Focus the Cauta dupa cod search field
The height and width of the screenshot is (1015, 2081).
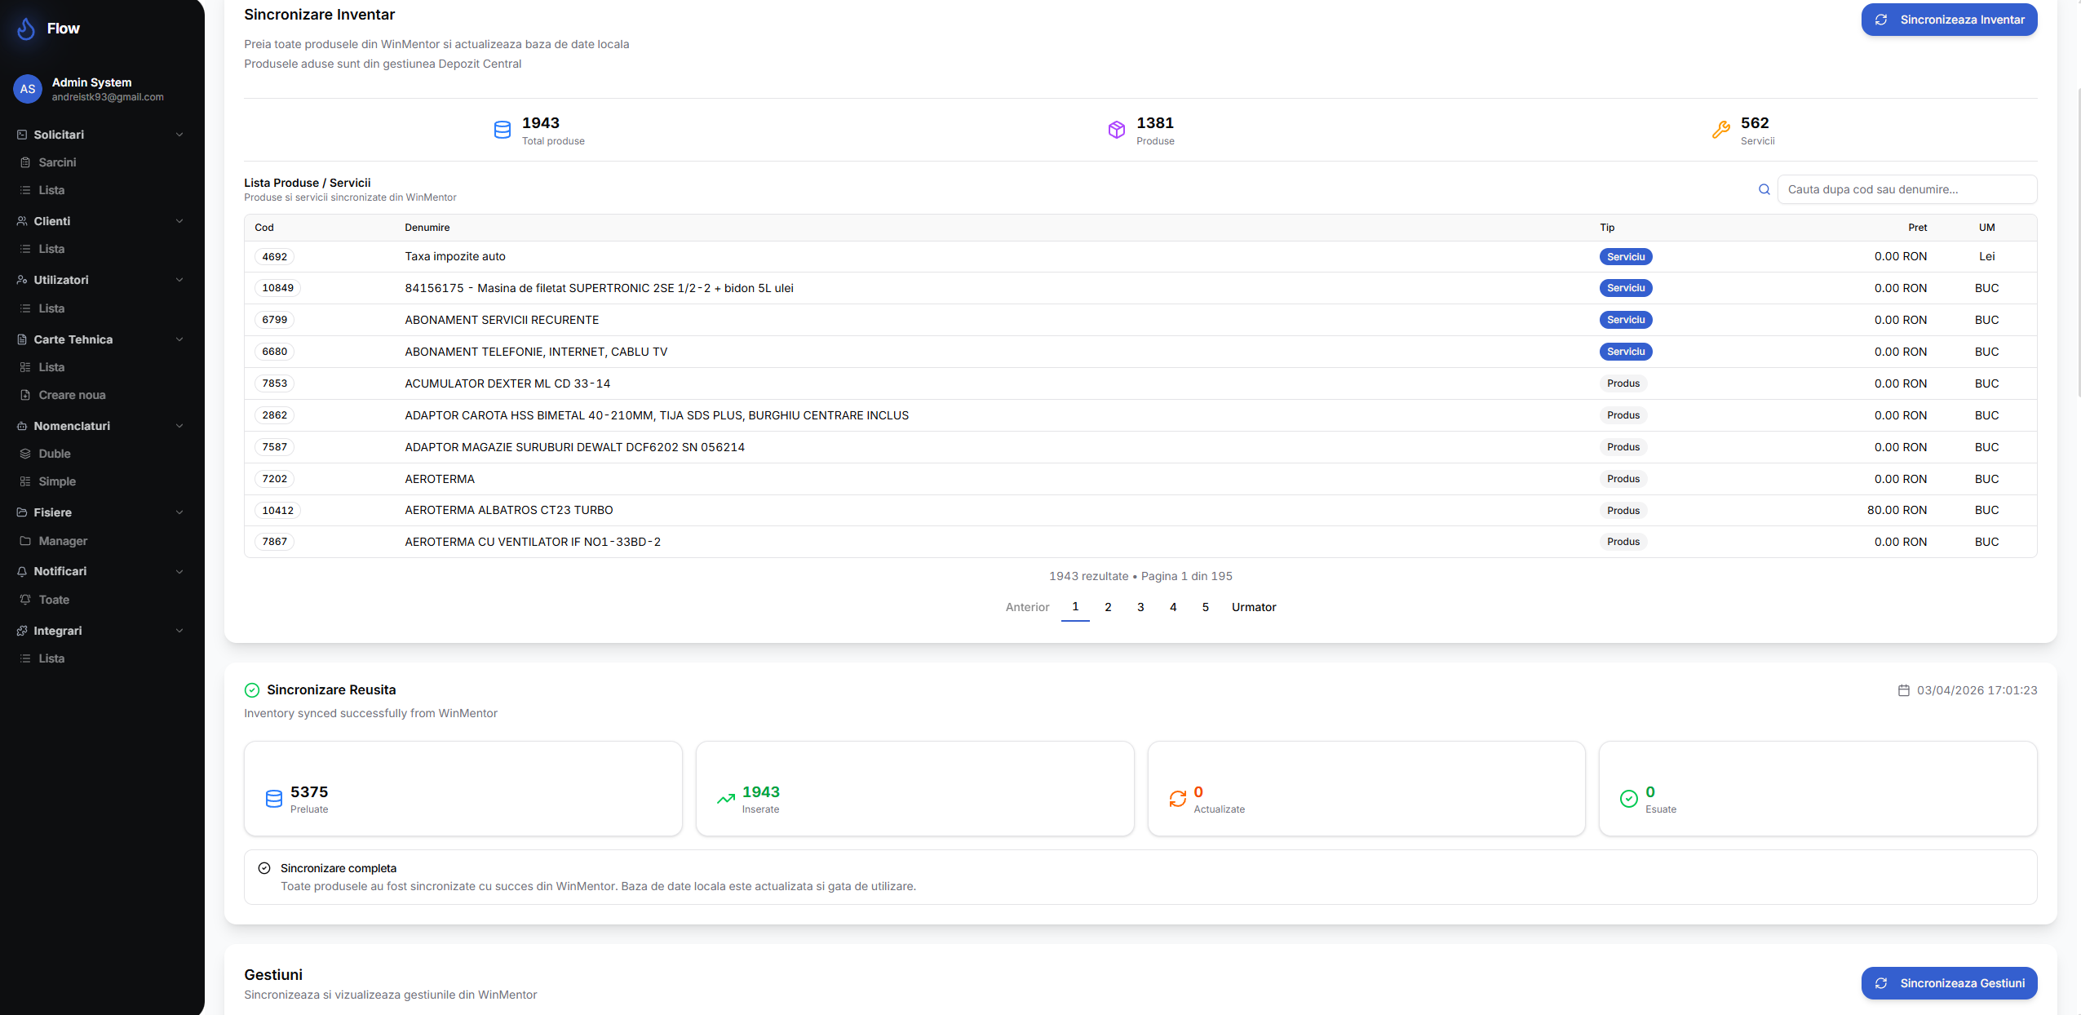[x=1906, y=189]
